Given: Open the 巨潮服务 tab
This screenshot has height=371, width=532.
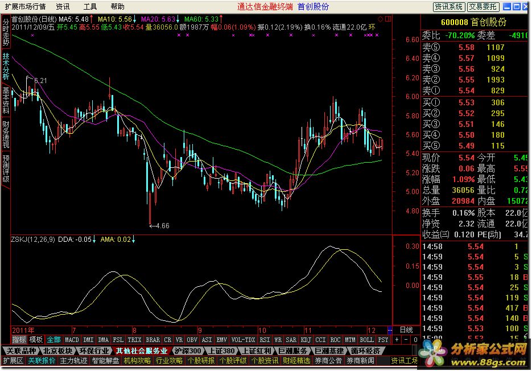Looking at the screenshot, I should click(x=292, y=351).
